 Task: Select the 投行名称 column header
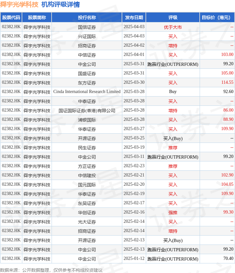click(87, 17)
